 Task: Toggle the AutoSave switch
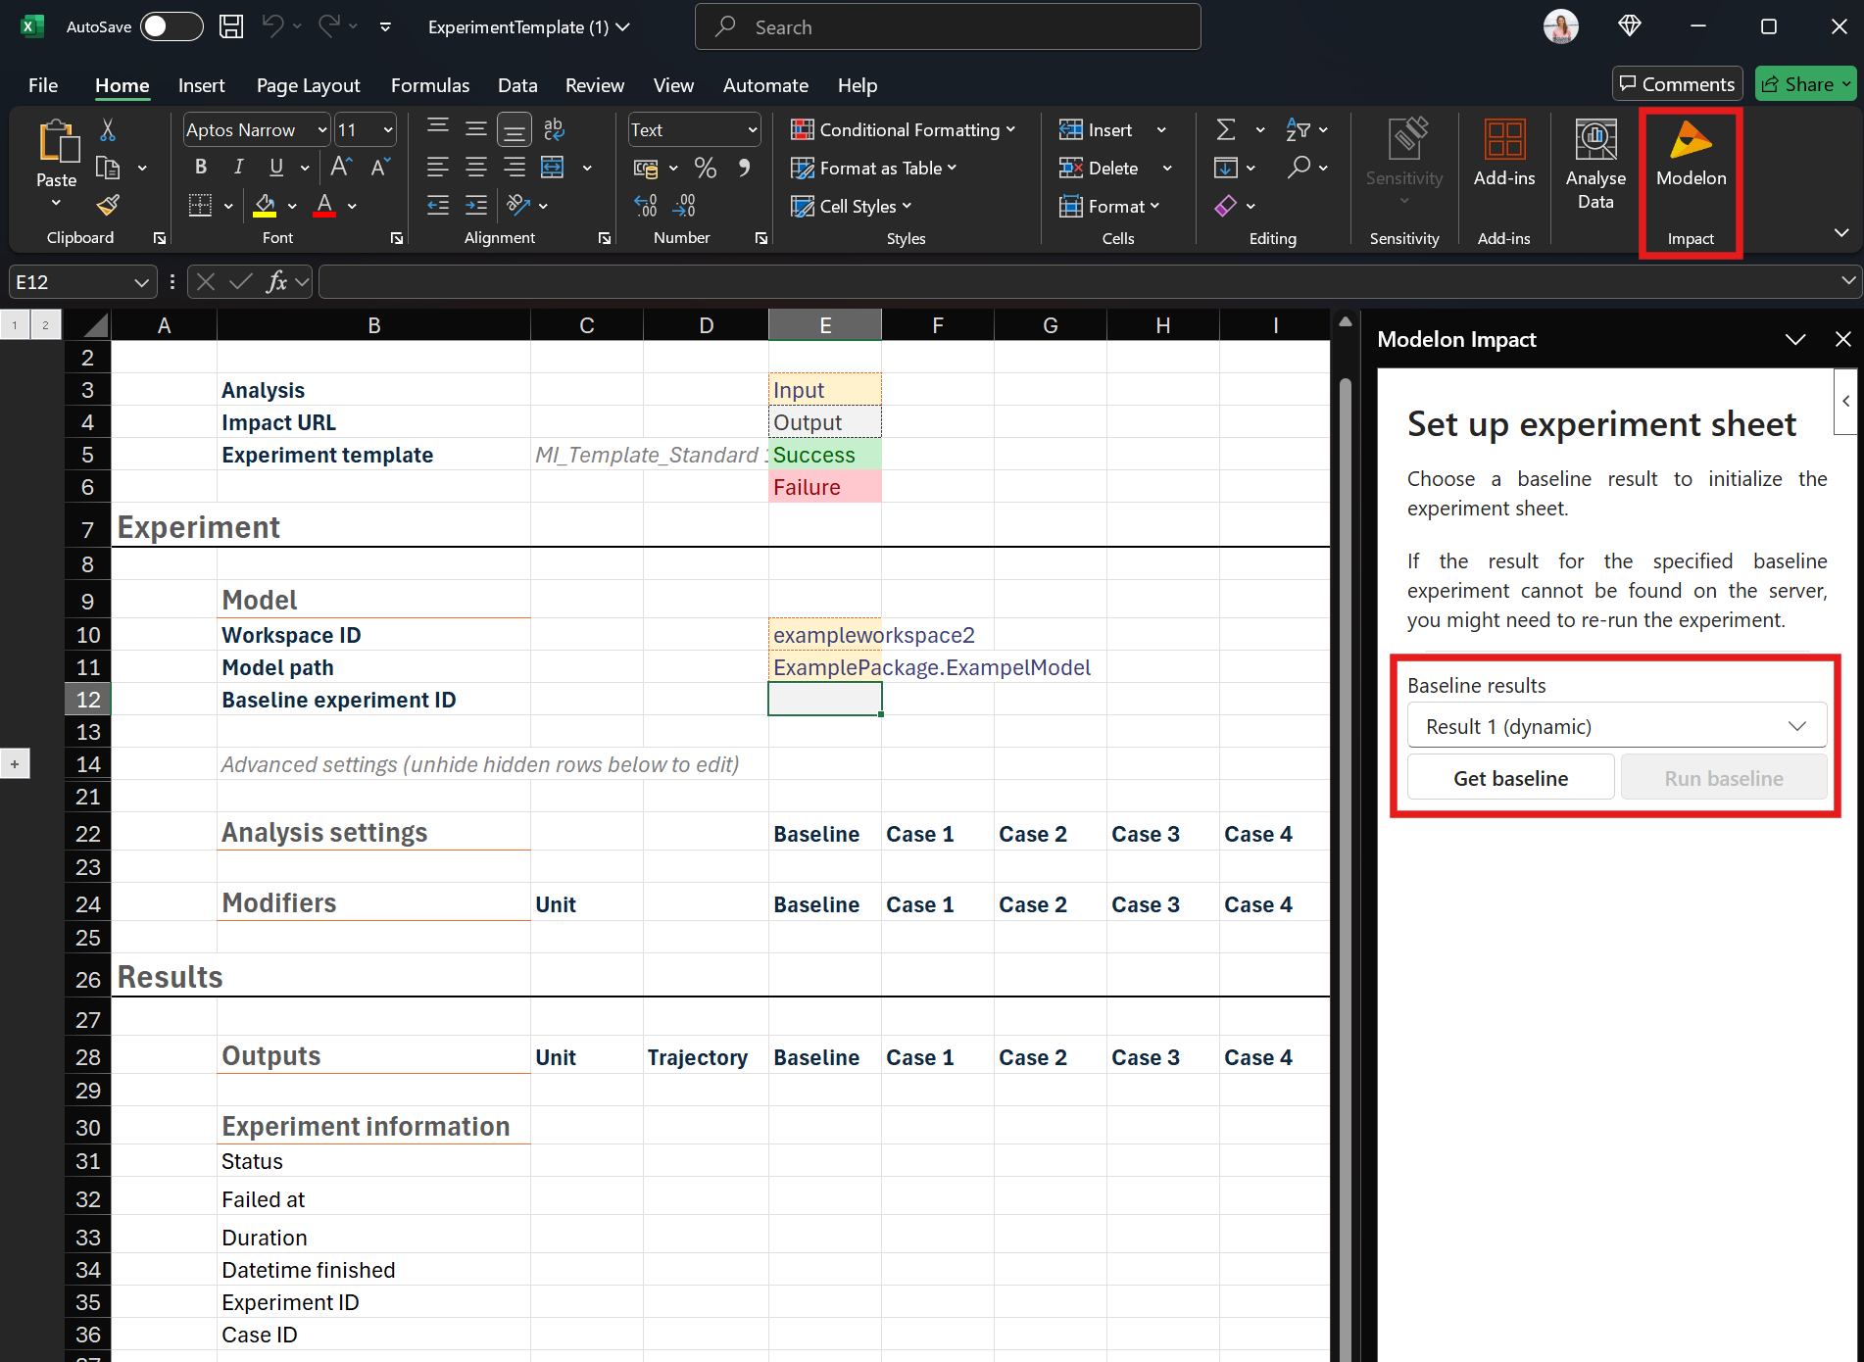point(171,26)
